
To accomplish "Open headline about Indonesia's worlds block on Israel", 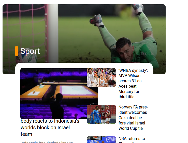I will click(x=50, y=128).
